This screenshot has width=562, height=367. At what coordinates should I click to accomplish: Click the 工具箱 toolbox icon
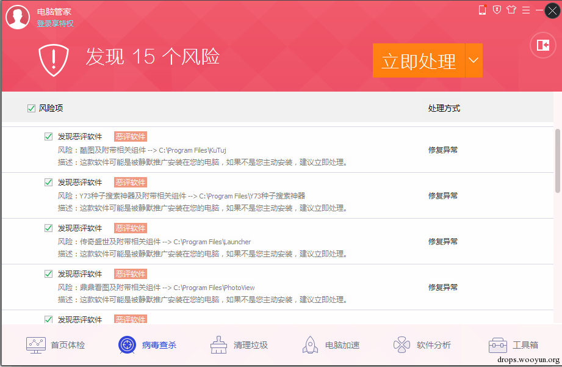pyautogui.click(x=498, y=346)
